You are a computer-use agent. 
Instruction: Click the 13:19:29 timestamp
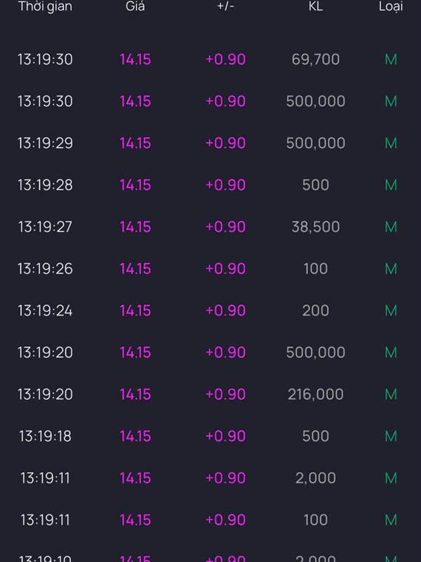click(45, 143)
